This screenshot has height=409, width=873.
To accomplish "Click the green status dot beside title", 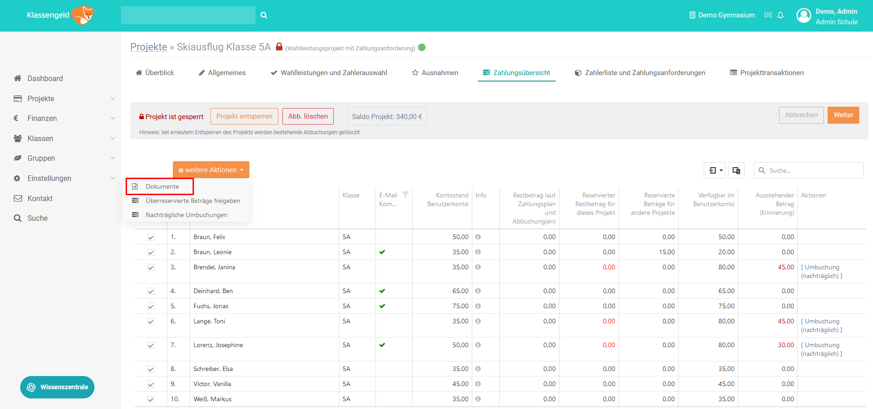I will (422, 47).
